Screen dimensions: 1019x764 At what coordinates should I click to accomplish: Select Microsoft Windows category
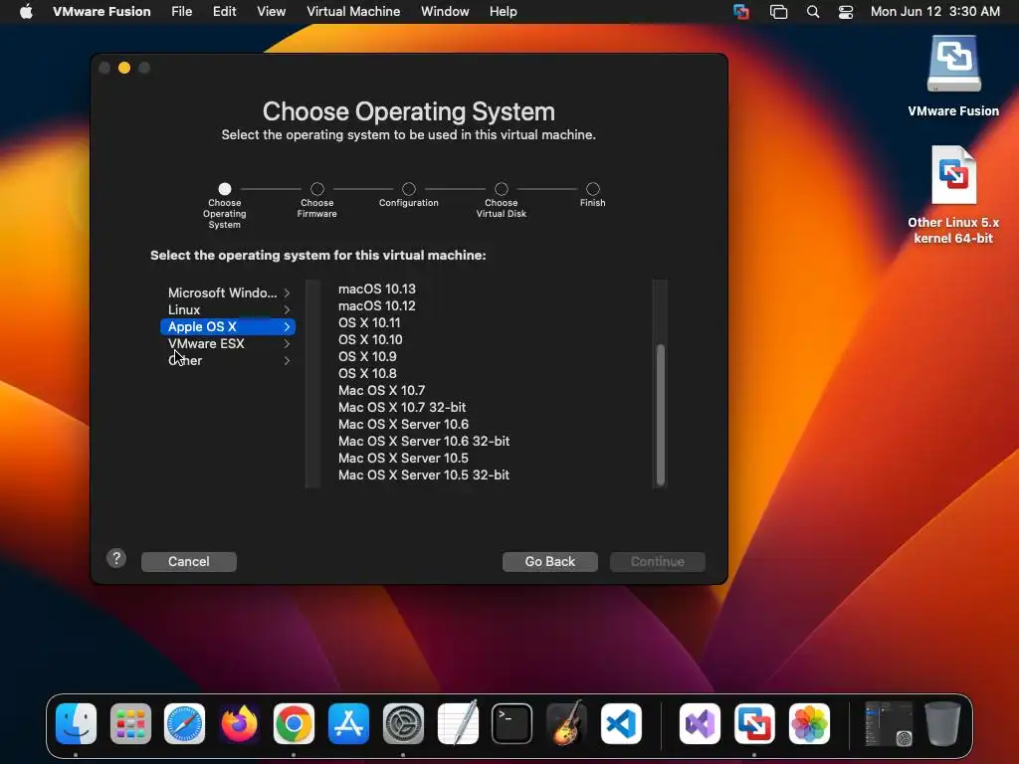[x=228, y=293]
